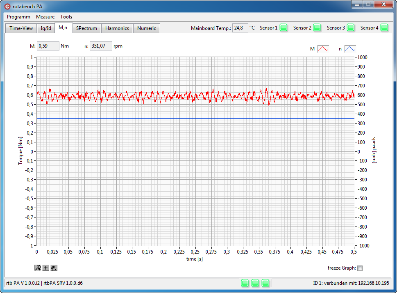
Task: Click the Mainboard Temp. label
Action: pos(211,28)
